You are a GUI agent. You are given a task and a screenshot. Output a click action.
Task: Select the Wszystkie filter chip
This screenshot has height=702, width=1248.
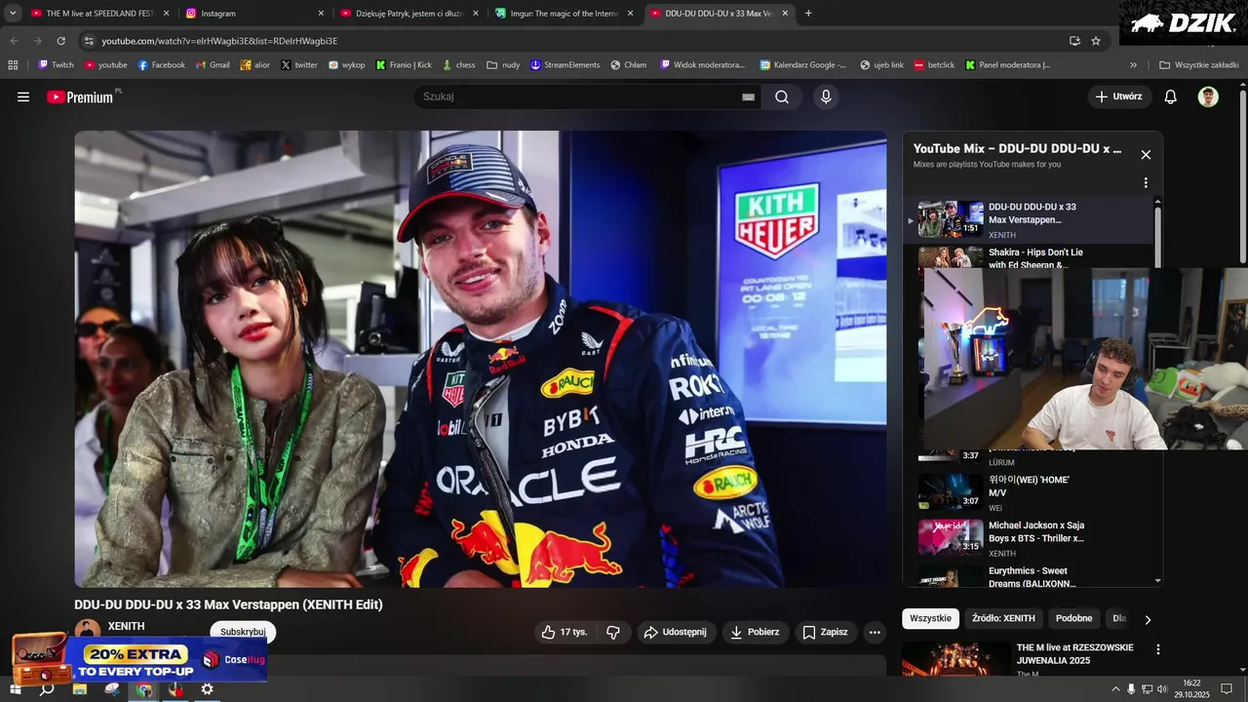[x=930, y=618]
